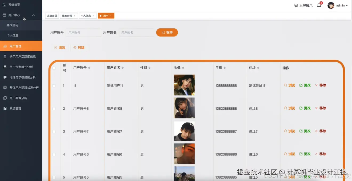352x181 pixels.
Task: Click 更改 for 测试用户11 row
Action: pos(305,85)
